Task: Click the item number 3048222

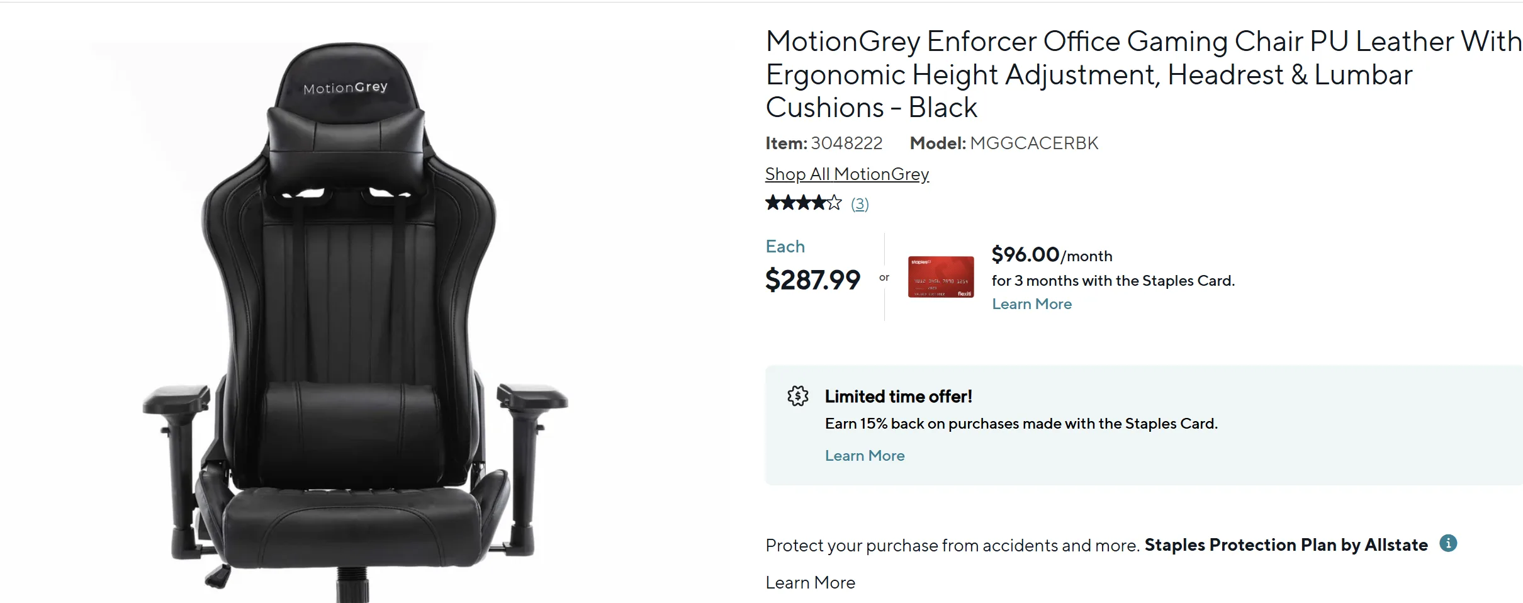Action: point(846,143)
